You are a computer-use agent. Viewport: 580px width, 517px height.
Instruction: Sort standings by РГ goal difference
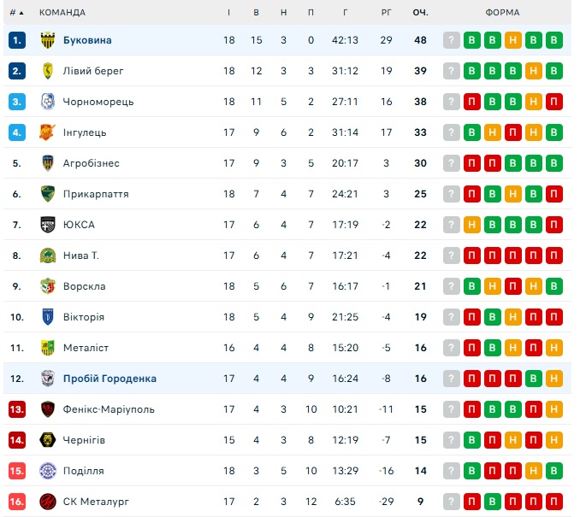click(387, 13)
